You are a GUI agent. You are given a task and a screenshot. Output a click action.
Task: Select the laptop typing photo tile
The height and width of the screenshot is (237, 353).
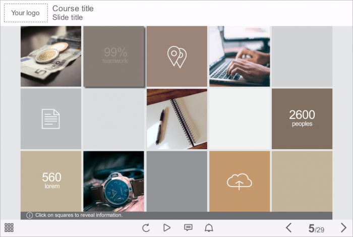click(x=240, y=56)
